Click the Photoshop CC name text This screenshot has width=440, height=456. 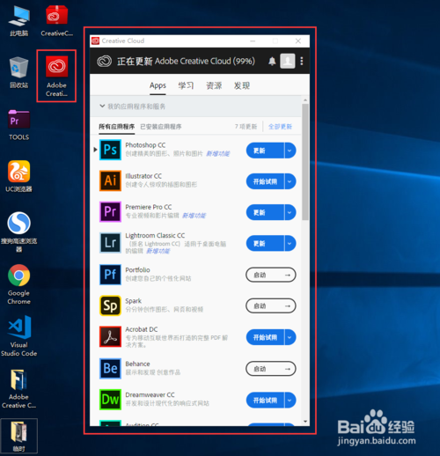pos(145,145)
